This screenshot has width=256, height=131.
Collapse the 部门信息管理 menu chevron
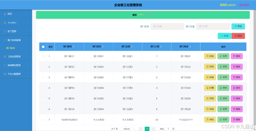[28, 40]
